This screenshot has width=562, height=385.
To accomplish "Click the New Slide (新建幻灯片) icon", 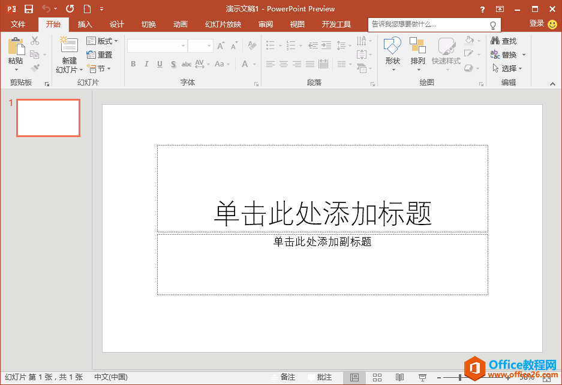I will [69, 45].
